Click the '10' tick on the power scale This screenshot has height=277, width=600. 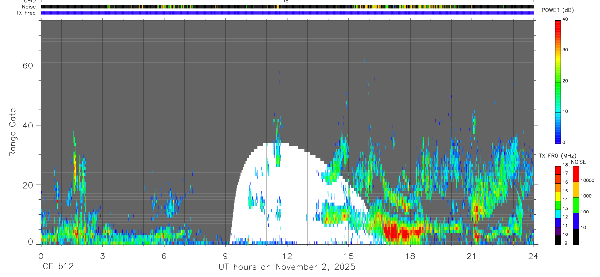(565, 111)
